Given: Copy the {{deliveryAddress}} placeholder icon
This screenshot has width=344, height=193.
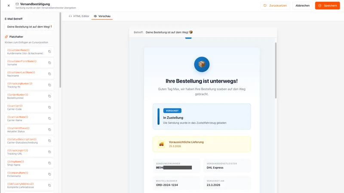Looking at the screenshot, I should click(49, 186).
